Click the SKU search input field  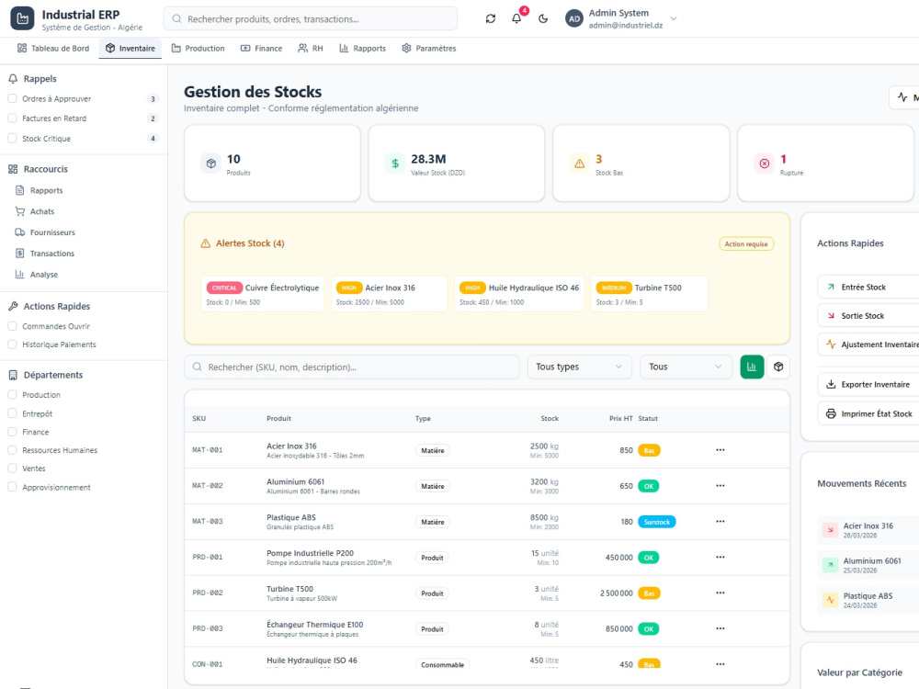click(352, 367)
